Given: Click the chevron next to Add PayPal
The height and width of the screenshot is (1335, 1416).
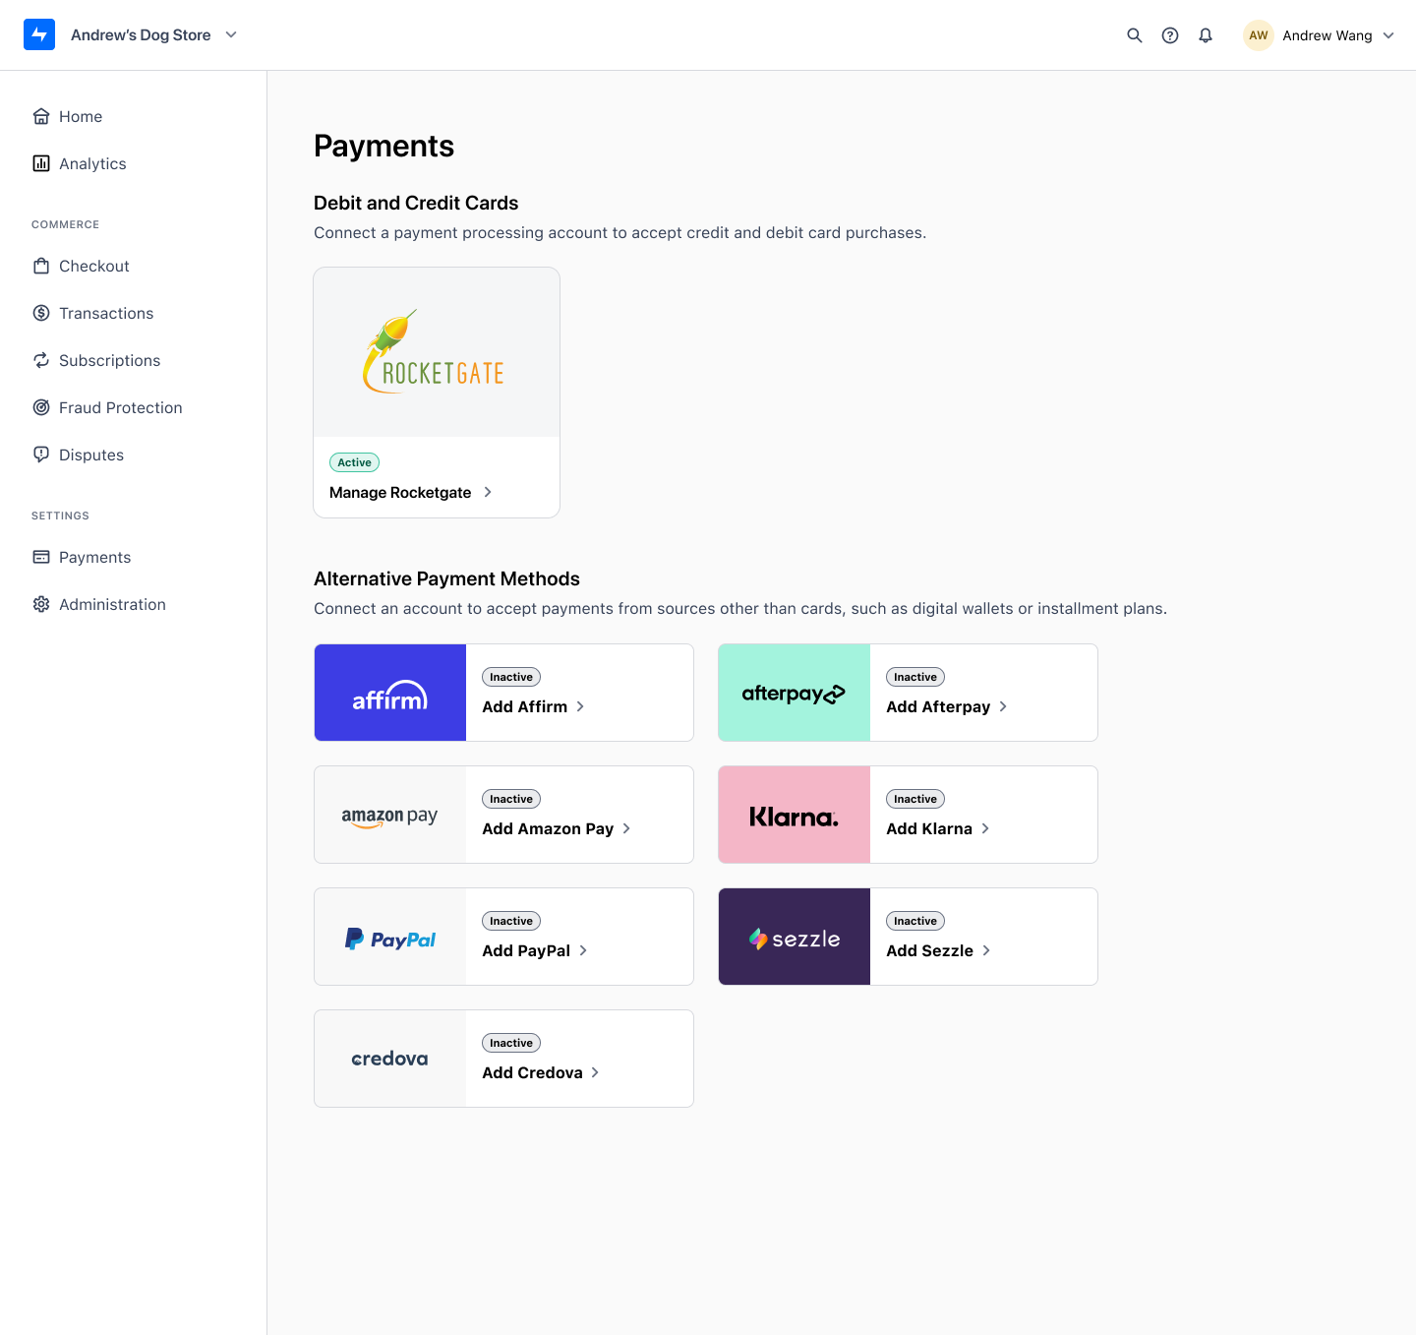Looking at the screenshot, I should [x=583, y=950].
